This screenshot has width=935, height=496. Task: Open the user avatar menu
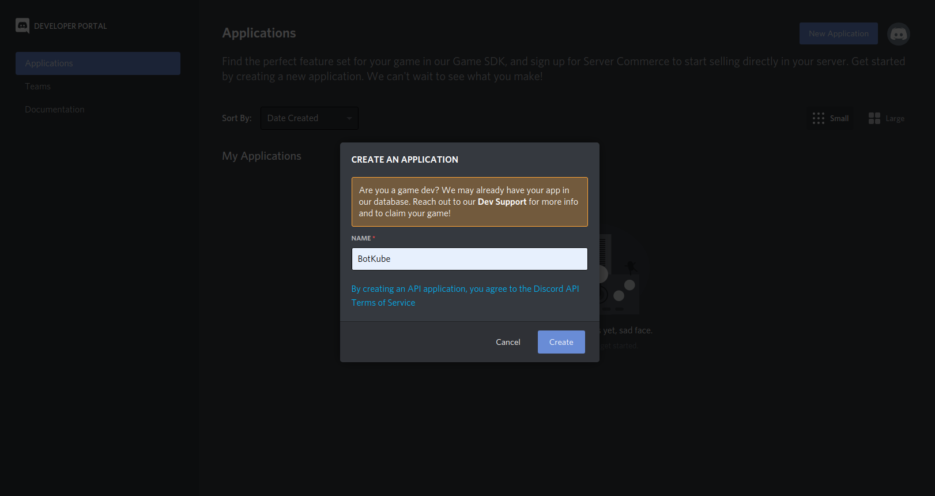point(898,34)
